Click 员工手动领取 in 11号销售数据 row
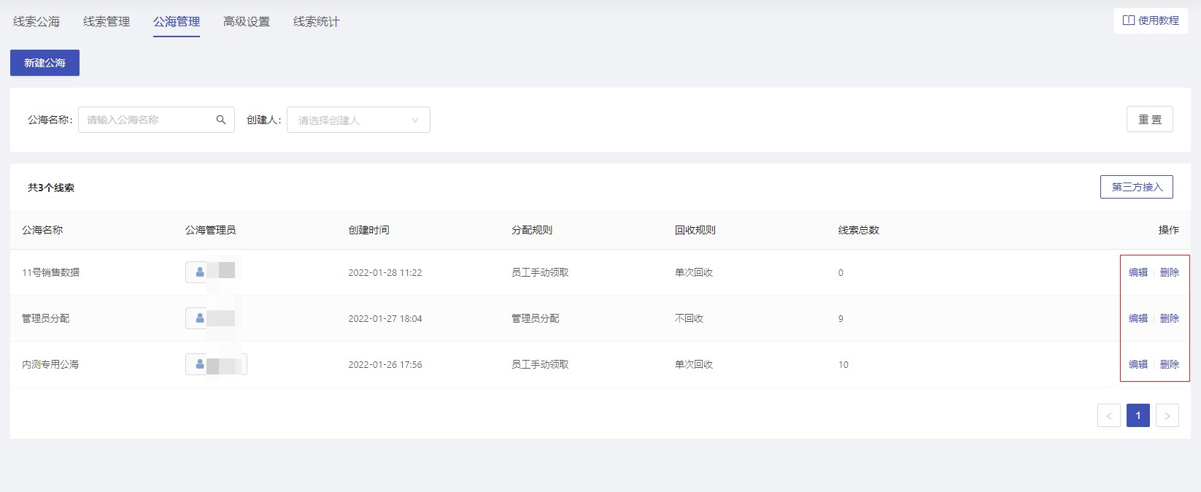Screen dimensions: 1201x492 tap(540, 272)
